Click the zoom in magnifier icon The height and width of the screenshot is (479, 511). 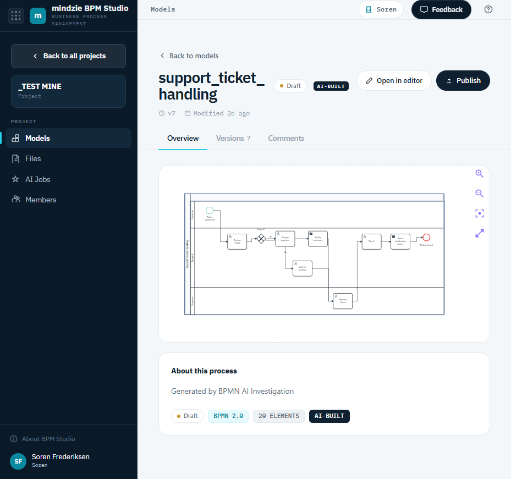[x=479, y=174]
